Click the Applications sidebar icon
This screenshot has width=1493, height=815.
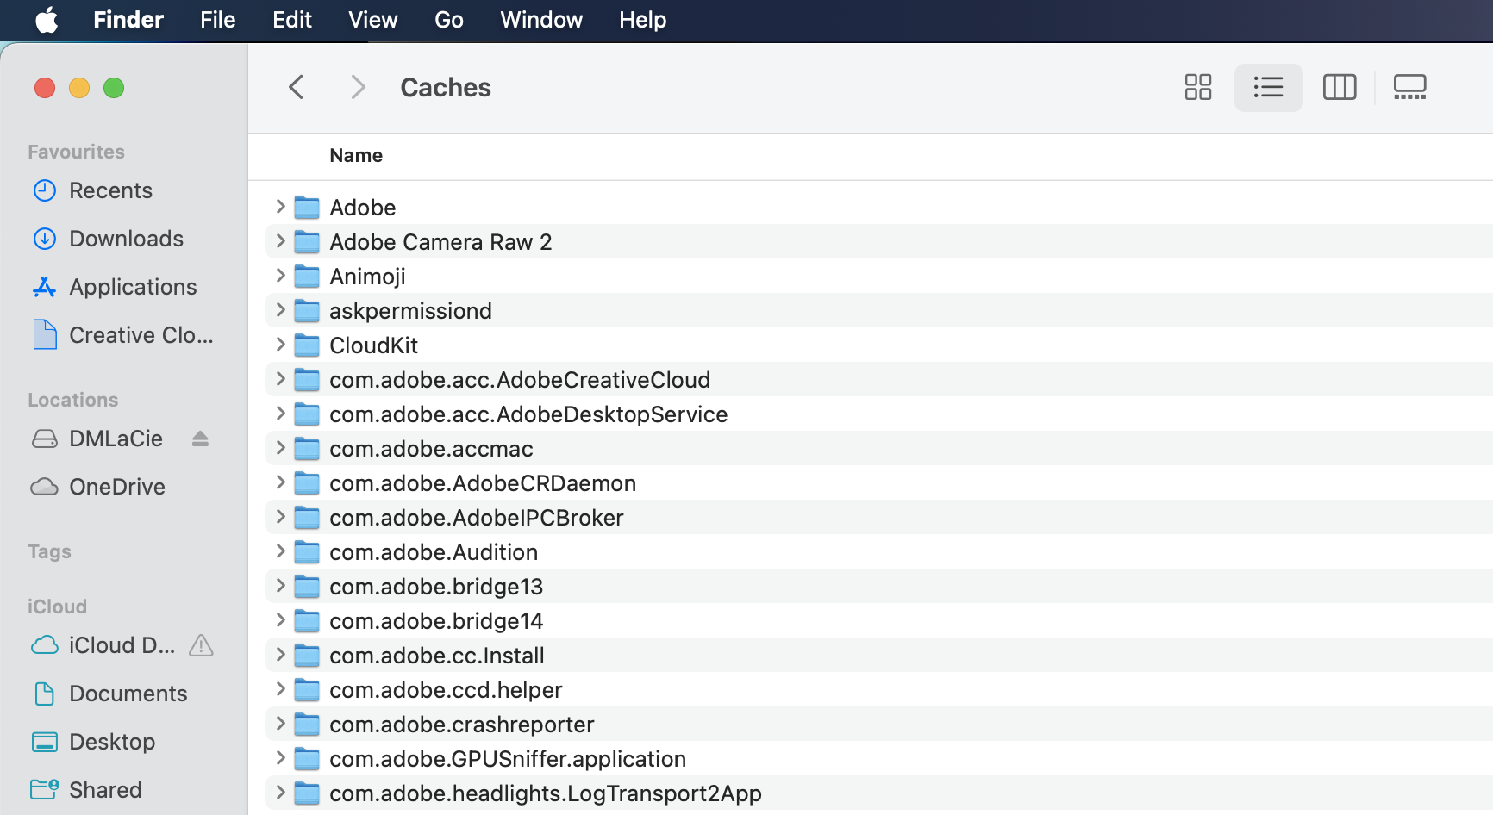(x=45, y=287)
